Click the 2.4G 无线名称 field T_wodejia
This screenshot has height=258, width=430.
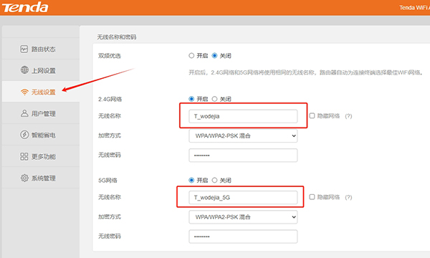pos(243,116)
